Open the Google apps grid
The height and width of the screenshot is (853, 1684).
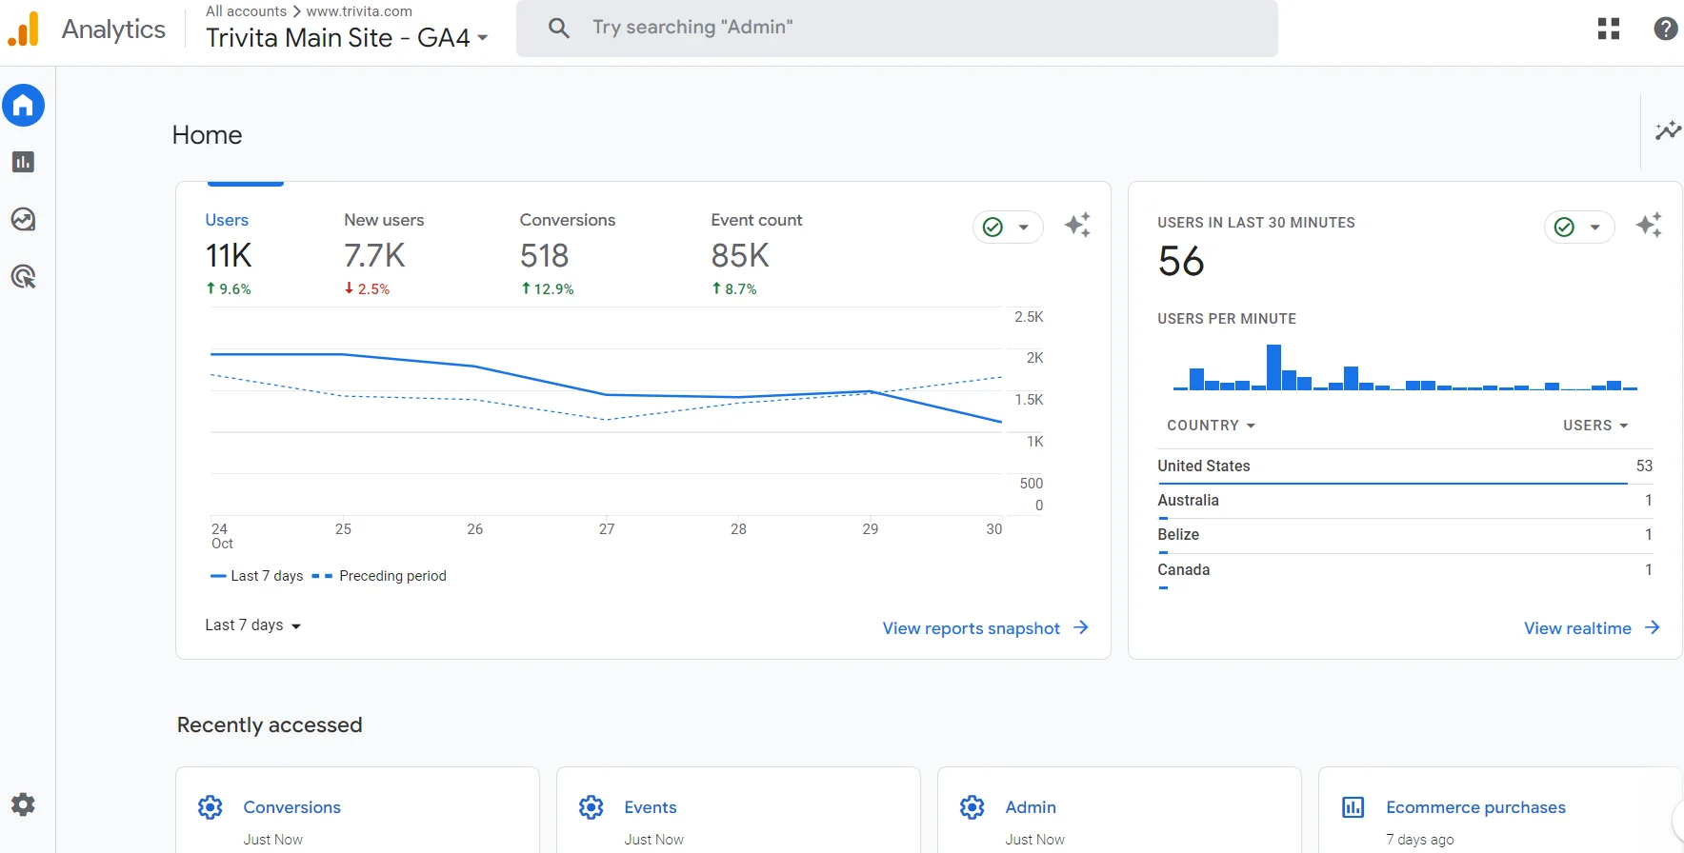[1608, 29]
